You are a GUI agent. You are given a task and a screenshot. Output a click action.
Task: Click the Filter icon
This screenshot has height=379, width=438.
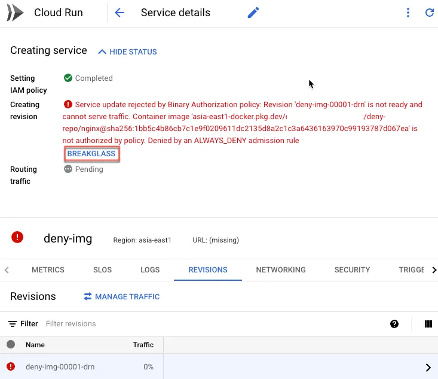13,324
